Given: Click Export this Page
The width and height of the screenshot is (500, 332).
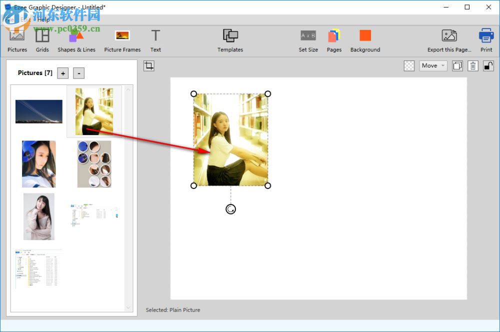Looking at the screenshot, I should 449,37.
